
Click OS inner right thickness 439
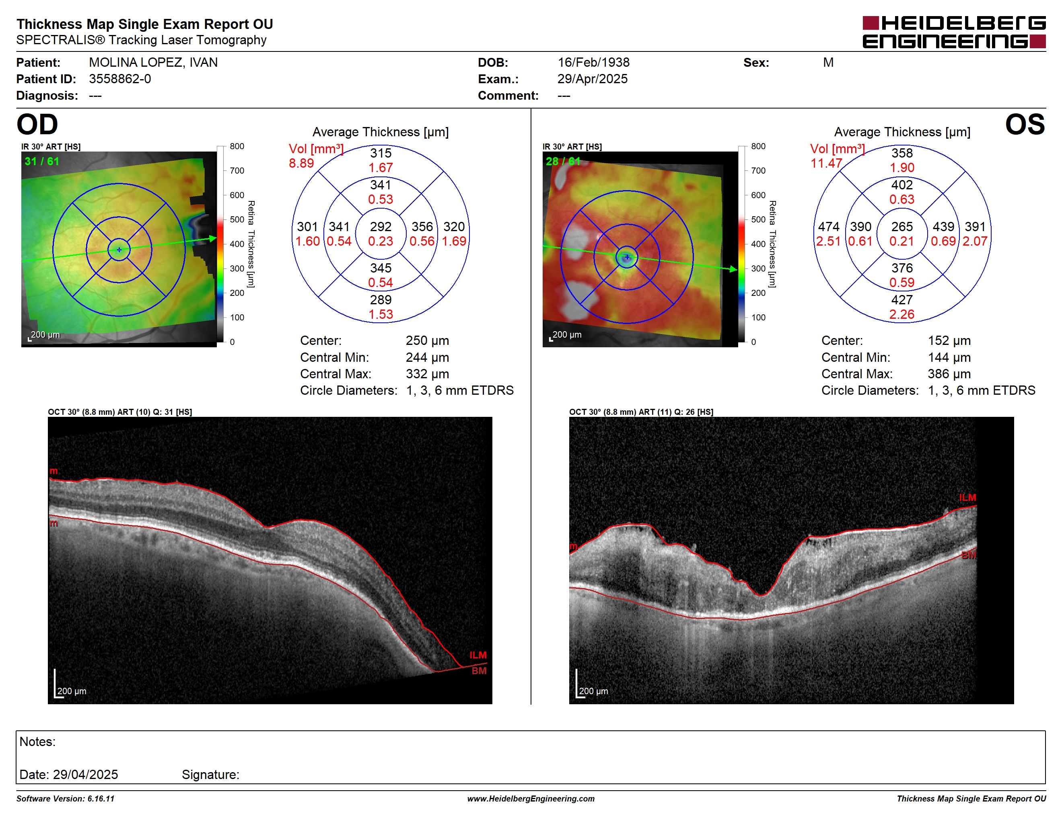tap(943, 227)
